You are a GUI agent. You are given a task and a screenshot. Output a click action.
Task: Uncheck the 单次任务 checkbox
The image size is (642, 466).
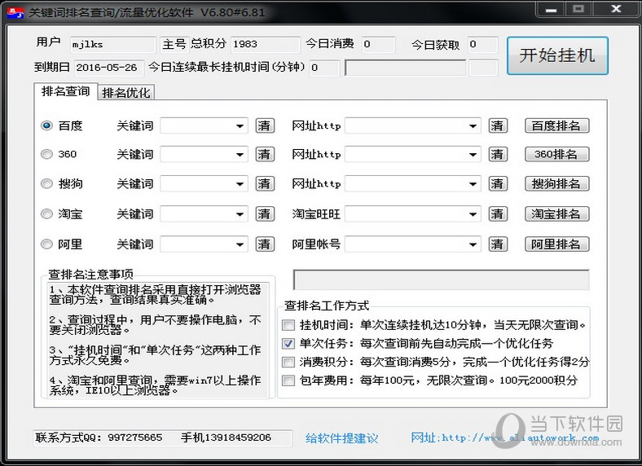point(288,343)
